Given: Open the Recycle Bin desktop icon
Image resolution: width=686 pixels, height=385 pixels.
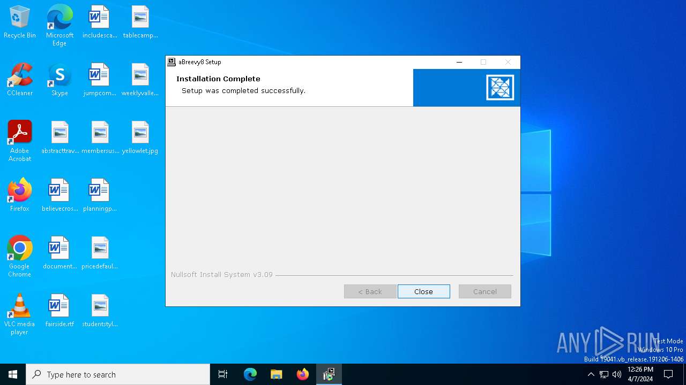Looking at the screenshot, I should (20, 22).
